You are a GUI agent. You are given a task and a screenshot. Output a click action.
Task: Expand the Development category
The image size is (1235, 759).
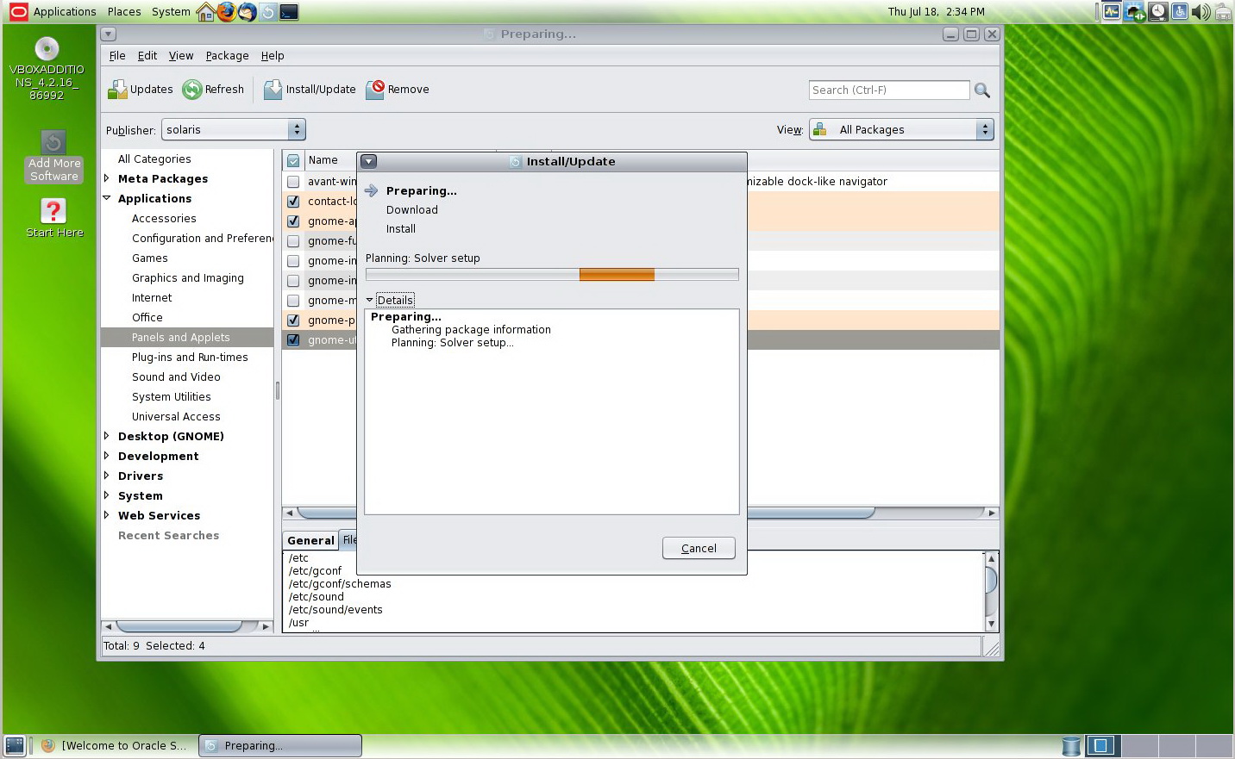107,456
